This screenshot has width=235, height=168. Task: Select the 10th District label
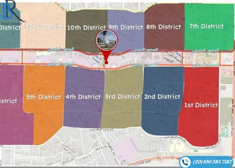point(86,27)
